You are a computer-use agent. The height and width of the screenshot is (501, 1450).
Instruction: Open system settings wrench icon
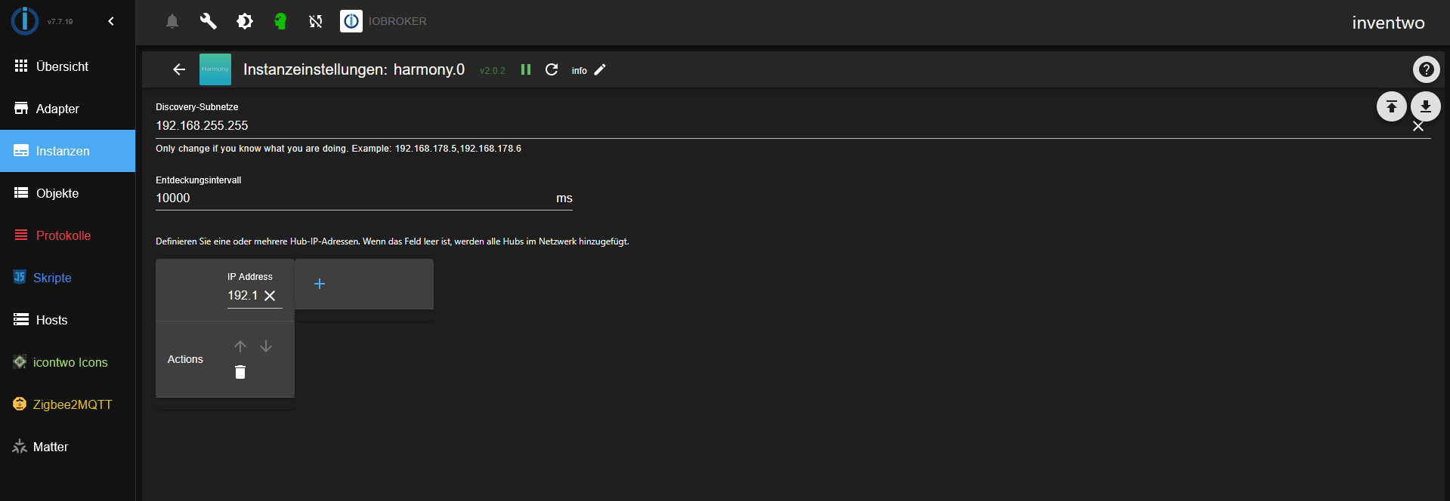(x=209, y=21)
